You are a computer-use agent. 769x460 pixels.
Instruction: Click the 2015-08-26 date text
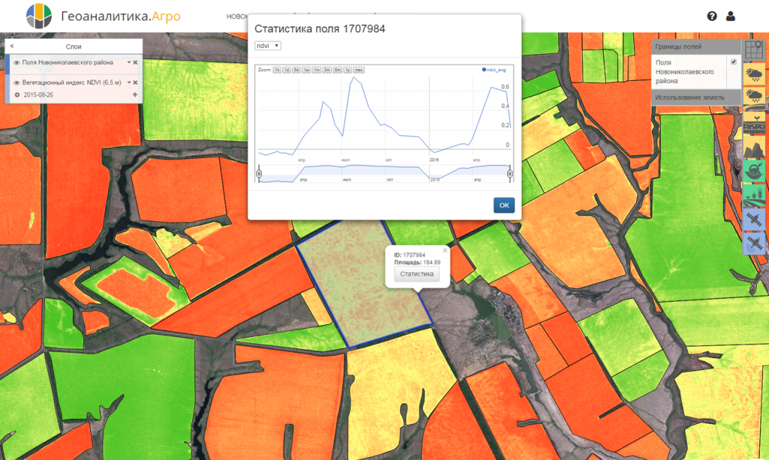(x=38, y=95)
